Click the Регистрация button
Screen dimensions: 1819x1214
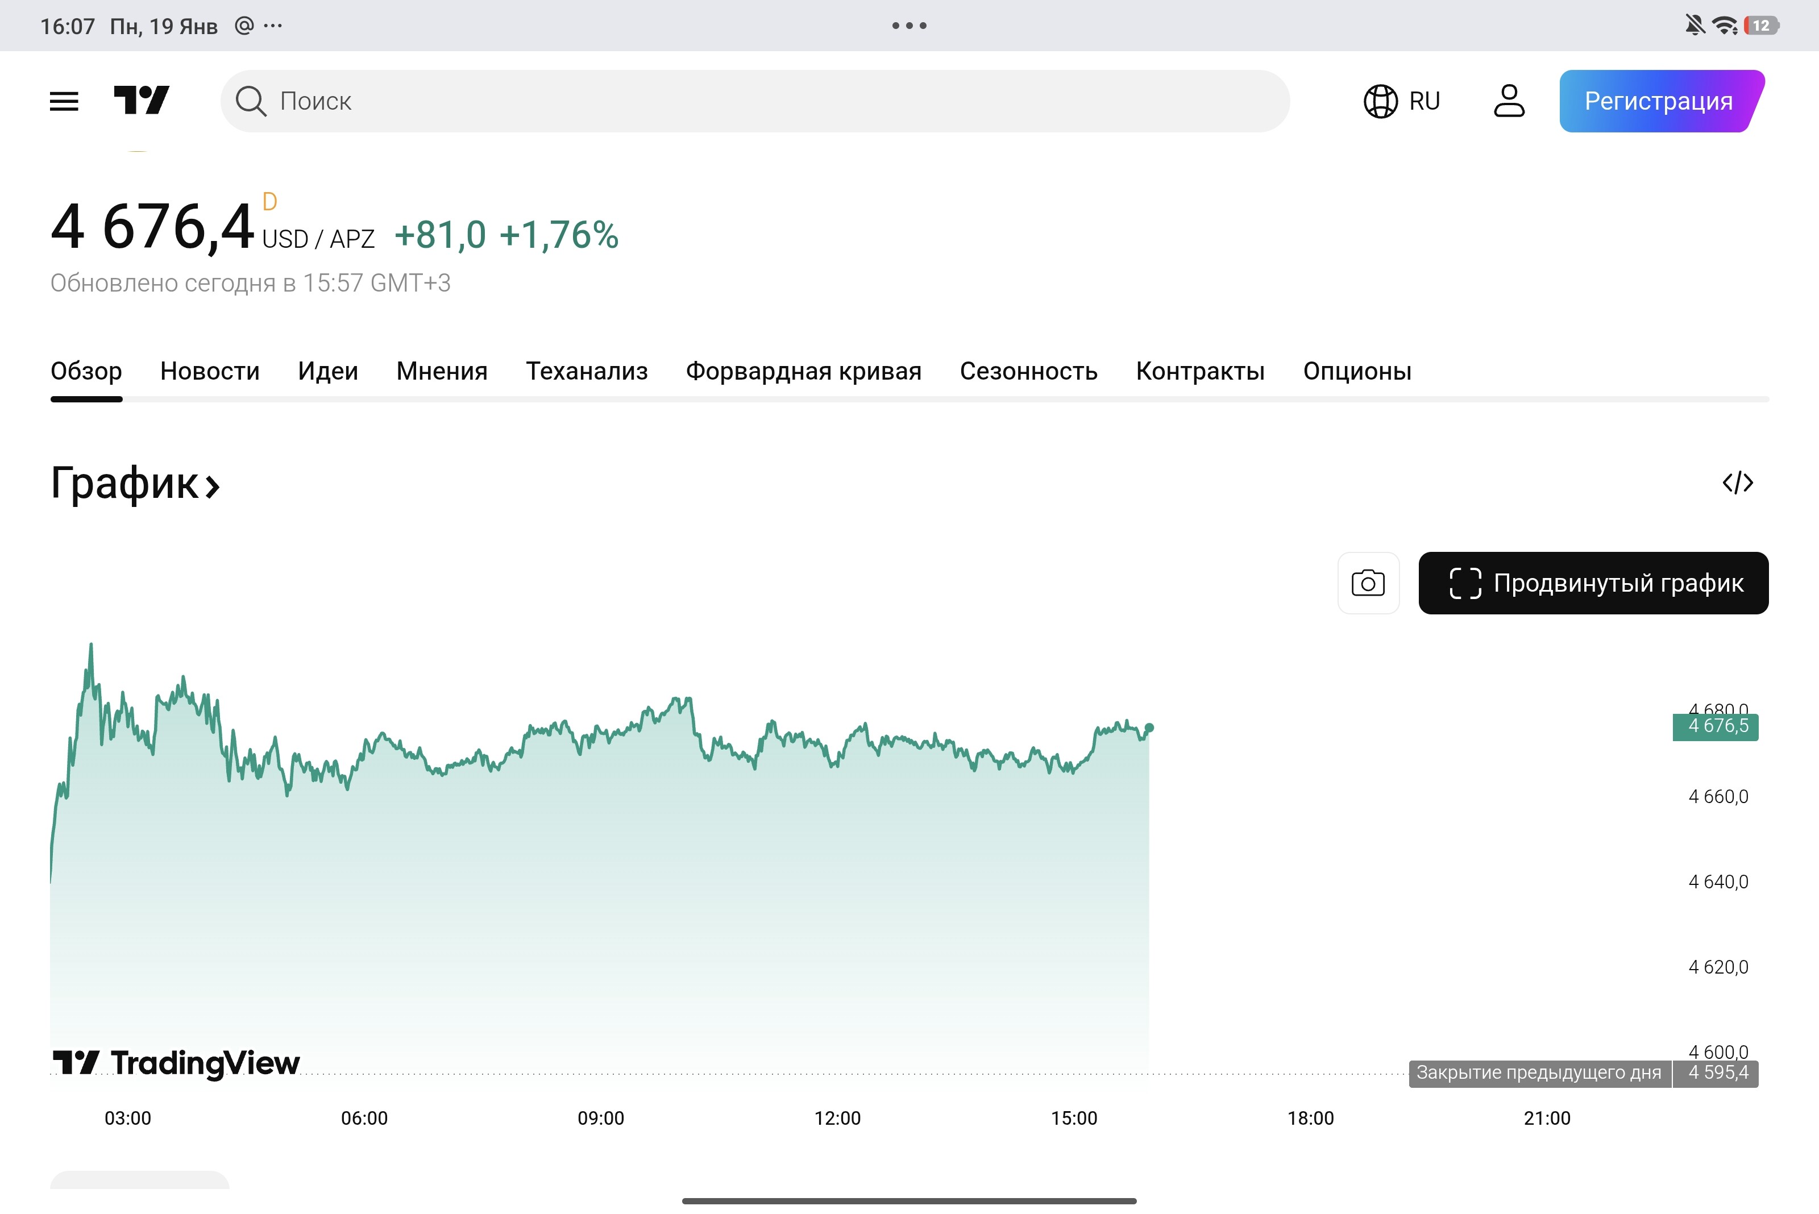click(x=1659, y=101)
